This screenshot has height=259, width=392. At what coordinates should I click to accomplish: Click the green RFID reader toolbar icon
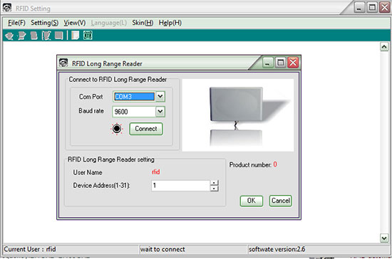tap(88, 35)
